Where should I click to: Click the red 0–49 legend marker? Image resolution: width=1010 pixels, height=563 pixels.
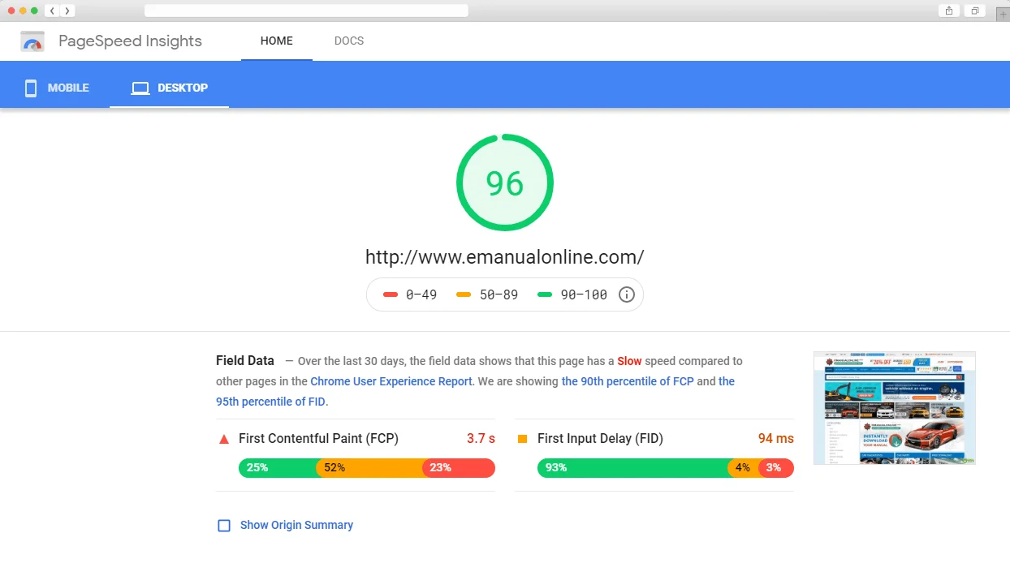point(391,294)
